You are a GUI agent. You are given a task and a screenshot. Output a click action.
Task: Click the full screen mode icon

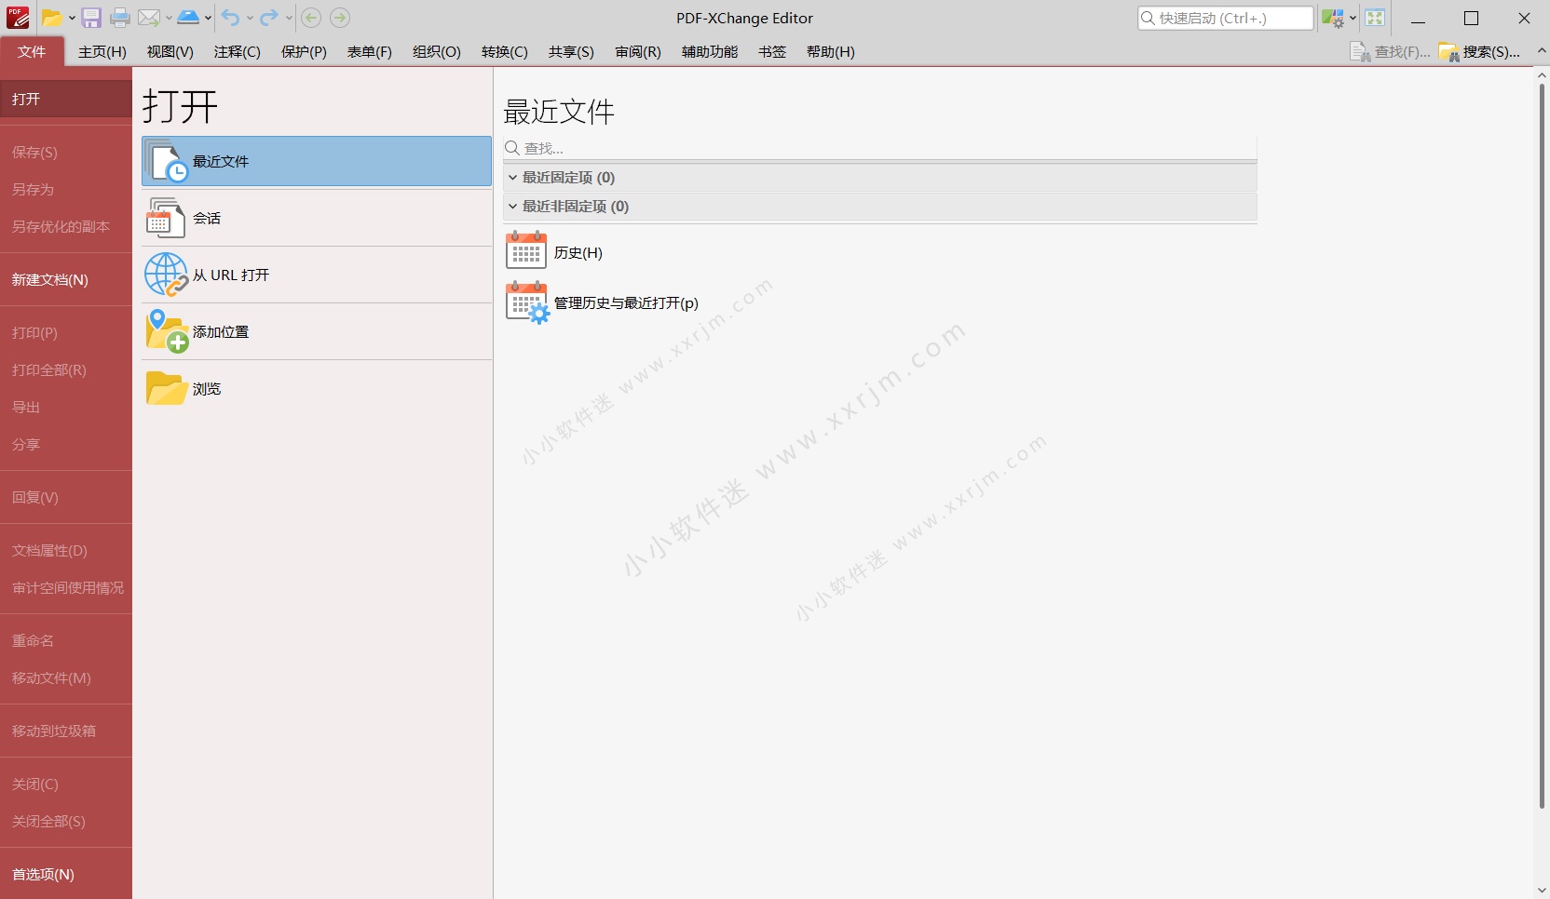point(1375,18)
